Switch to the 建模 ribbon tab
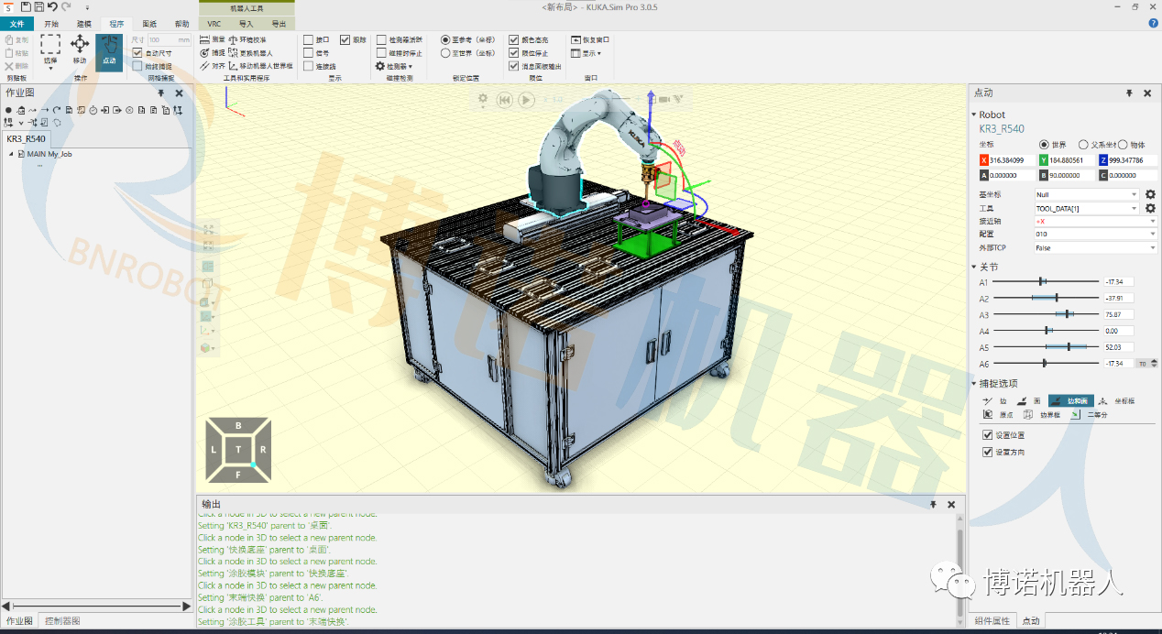The image size is (1162, 634). (x=83, y=24)
